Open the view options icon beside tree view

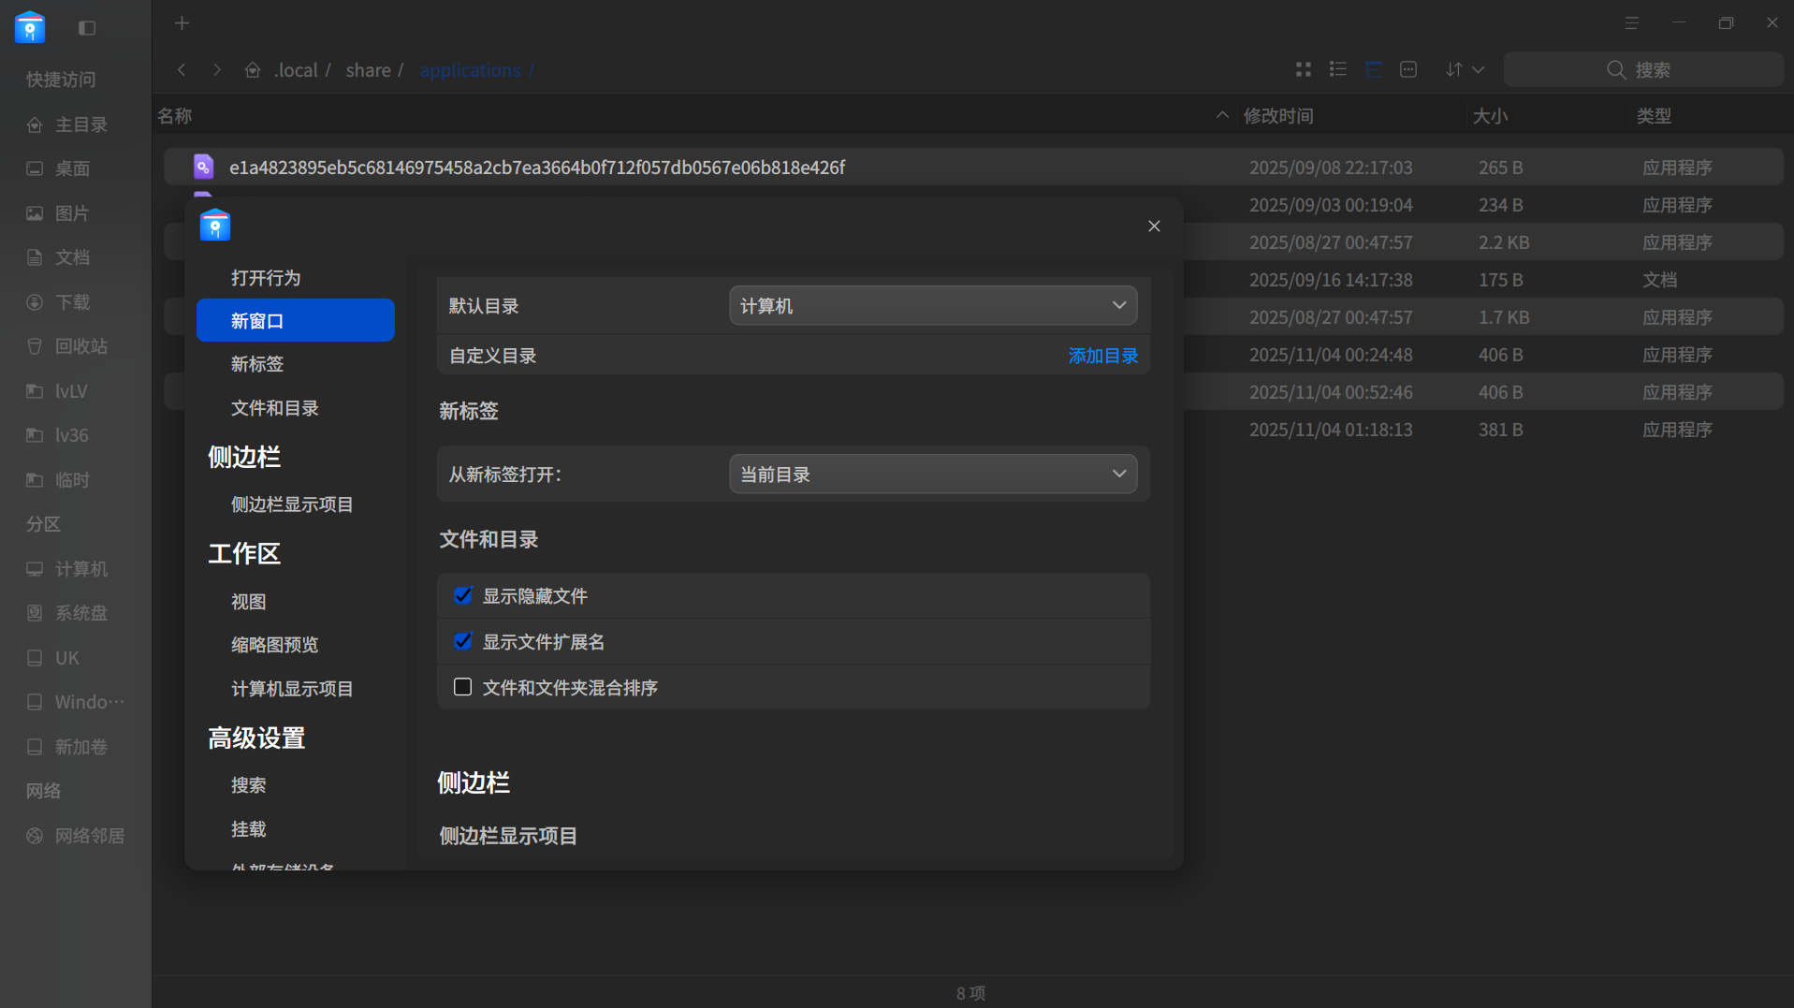point(1408,69)
